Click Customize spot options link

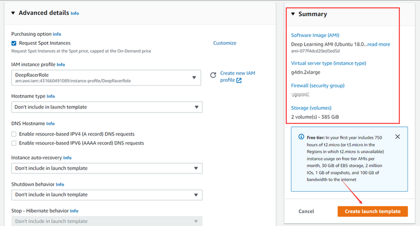coord(224,43)
